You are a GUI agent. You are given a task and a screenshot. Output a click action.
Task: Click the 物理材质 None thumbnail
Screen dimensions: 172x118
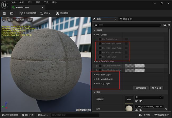pyautogui.click(x=129, y=100)
